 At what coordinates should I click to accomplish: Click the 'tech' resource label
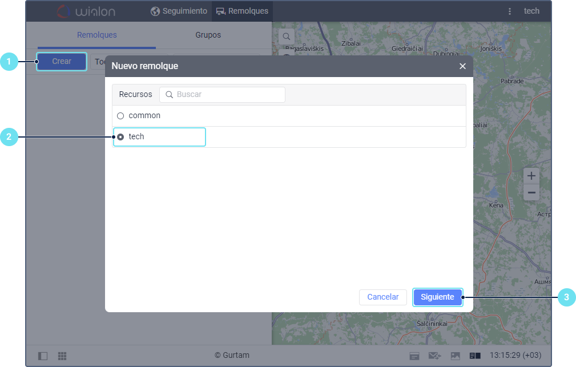pyautogui.click(x=136, y=136)
